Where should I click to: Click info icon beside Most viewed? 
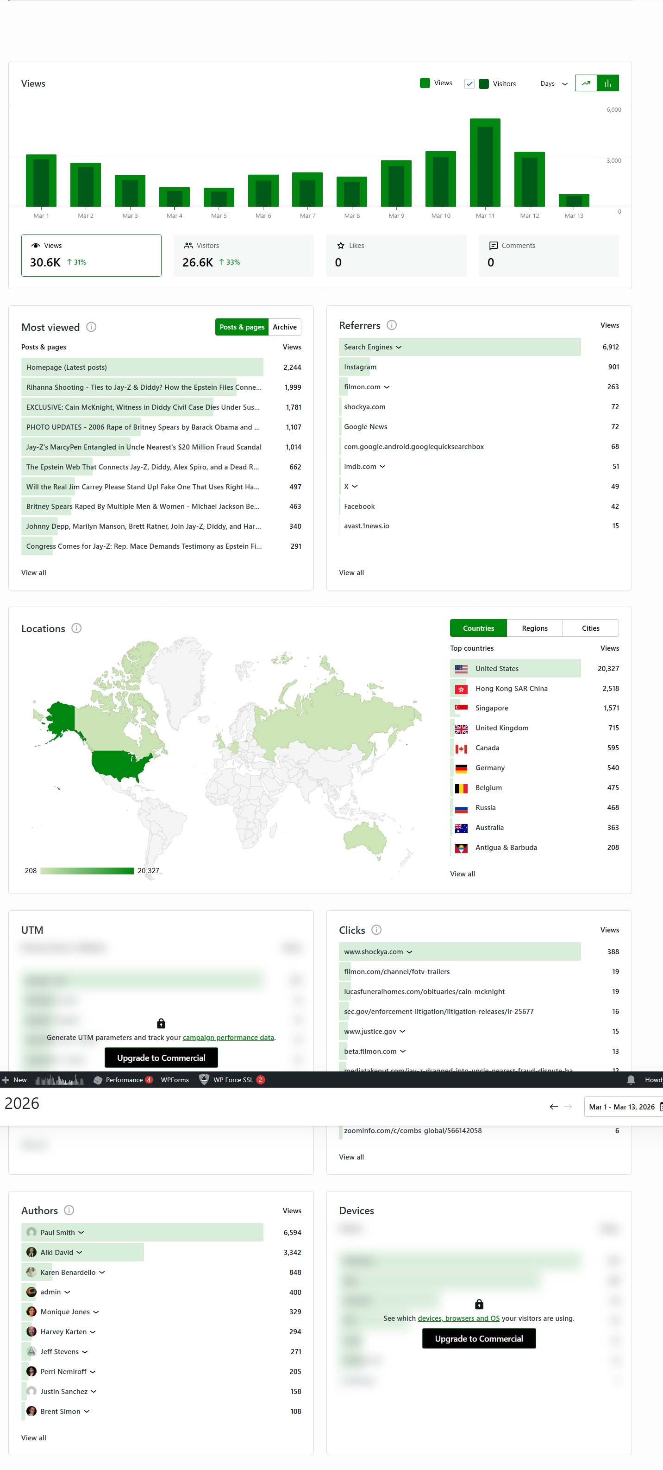pyautogui.click(x=91, y=327)
